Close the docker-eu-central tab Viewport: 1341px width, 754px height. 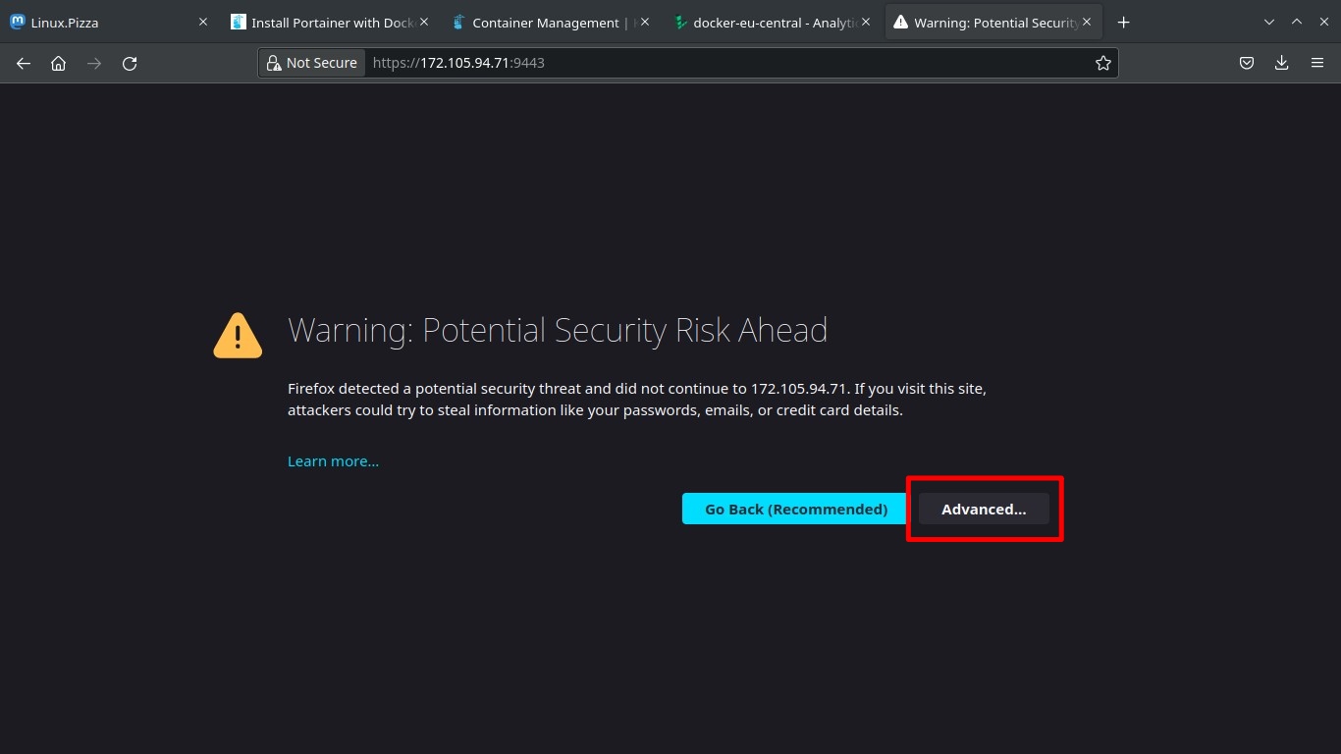(866, 22)
